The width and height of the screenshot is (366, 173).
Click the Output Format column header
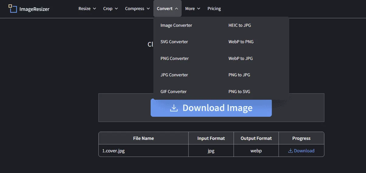coord(256,138)
